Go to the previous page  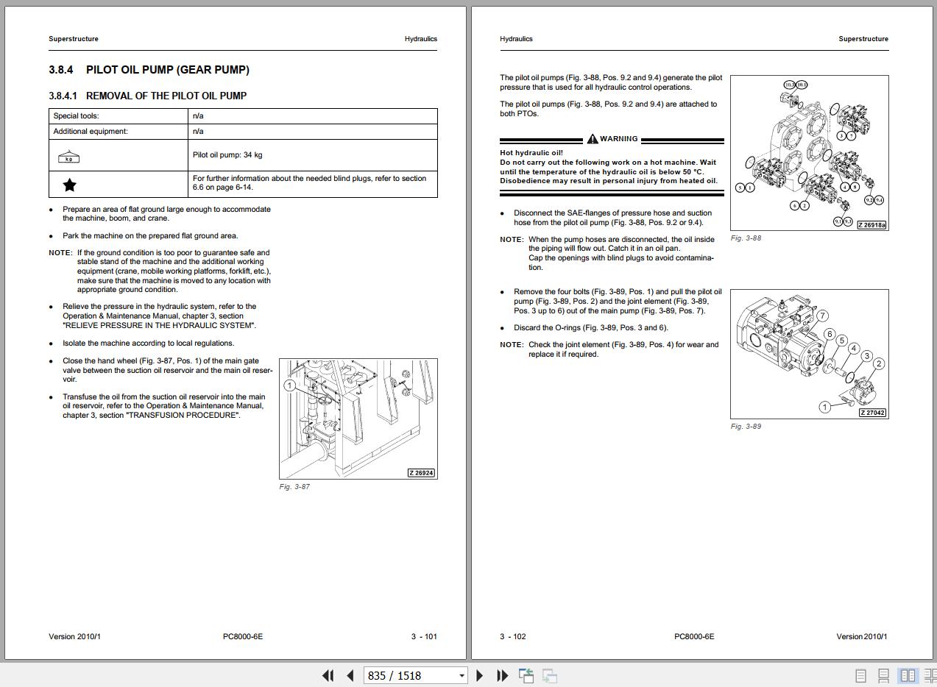[x=350, y=675]
